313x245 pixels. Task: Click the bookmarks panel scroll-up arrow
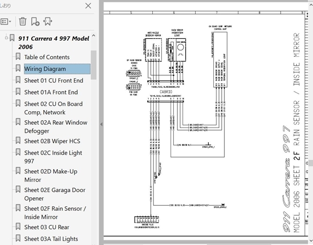93,36
